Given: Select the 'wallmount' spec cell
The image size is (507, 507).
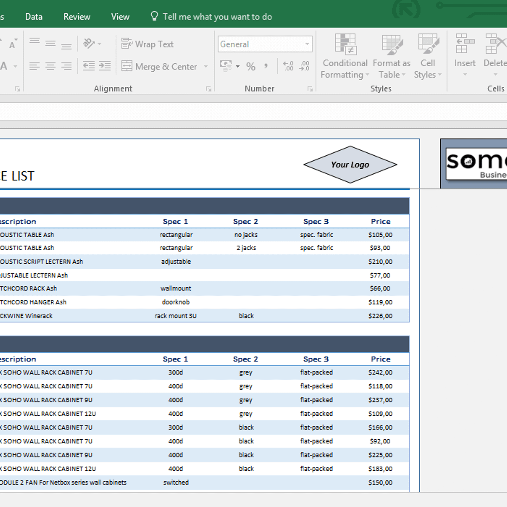Looking at the screenshot, I should click(176, 288).
